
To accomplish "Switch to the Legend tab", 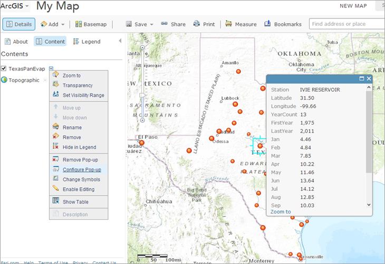I will 86,42.
